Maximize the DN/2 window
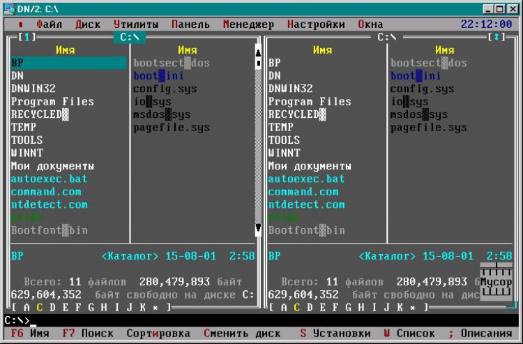This screenshot has height=344, width=523. [499, 9]
